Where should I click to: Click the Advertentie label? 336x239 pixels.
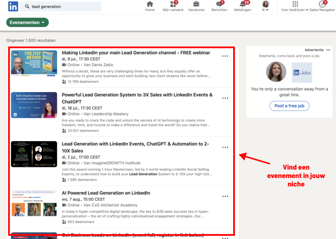314,50
